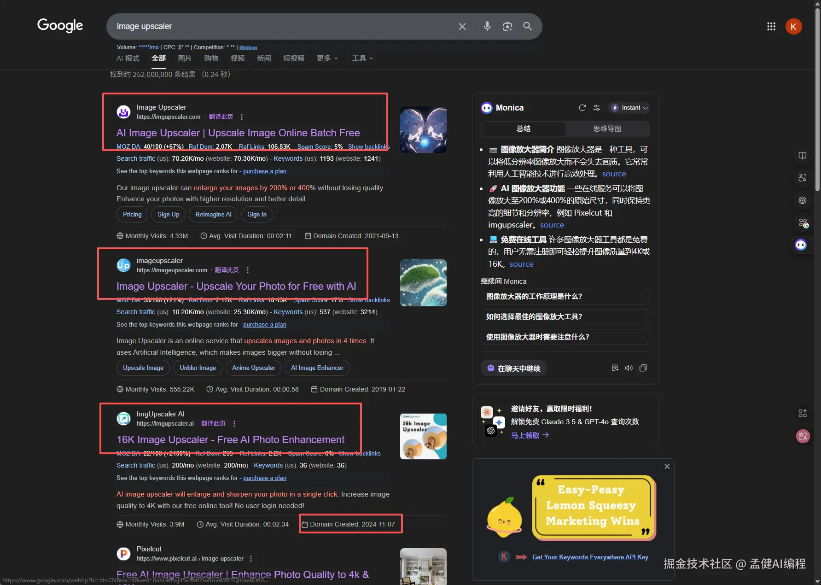Save Monica summary as note icon
This screenshot has height=585, width=821.
615,368
